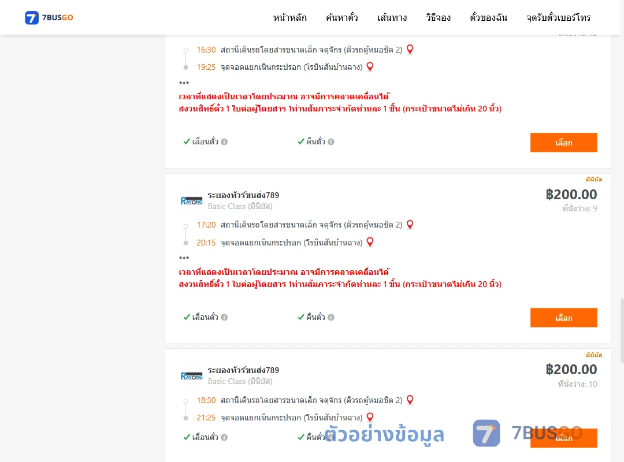Click info icon beside เลื่อนตั๋ว on 18:30 trip

(224, 437)
